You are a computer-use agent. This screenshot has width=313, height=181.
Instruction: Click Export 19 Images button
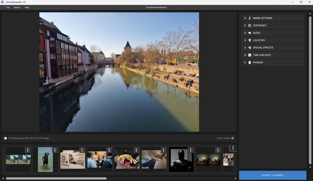coord(272,175)
